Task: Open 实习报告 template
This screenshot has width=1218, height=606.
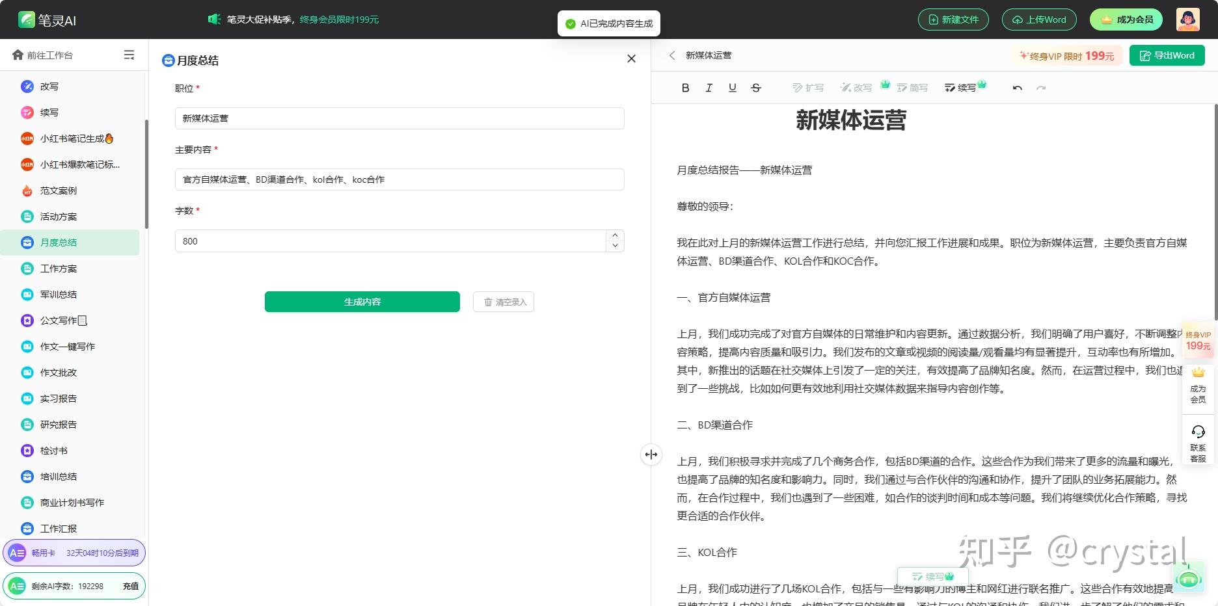Action: (70, 399)
